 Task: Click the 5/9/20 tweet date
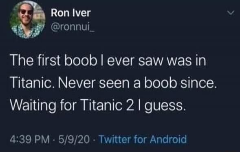coord(74,140)
